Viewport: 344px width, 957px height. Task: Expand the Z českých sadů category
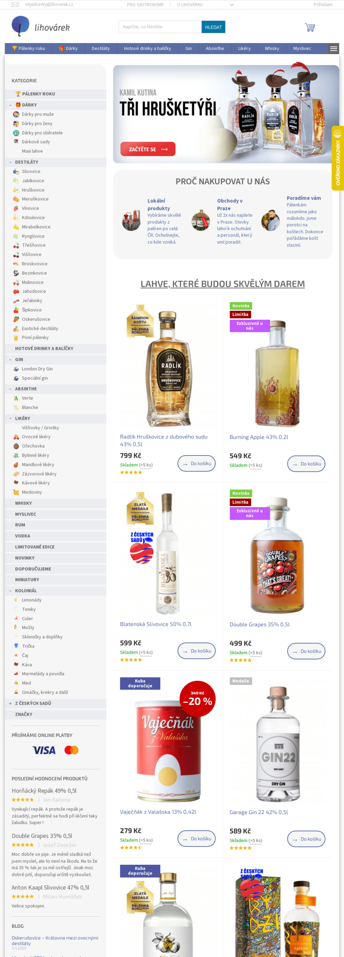[10, 703]
